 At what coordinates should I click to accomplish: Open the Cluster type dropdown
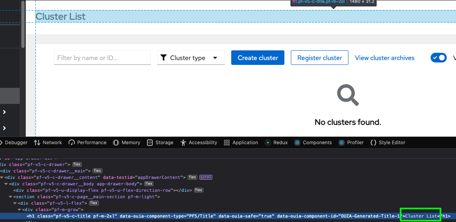pos(191,58)
